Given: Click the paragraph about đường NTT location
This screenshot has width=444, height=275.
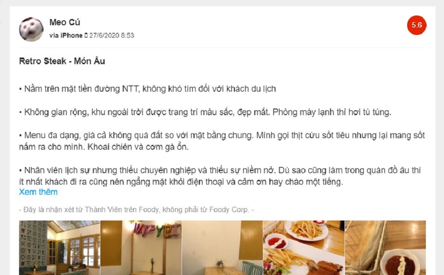Looking at the screenshot, I should coord(147,89).
